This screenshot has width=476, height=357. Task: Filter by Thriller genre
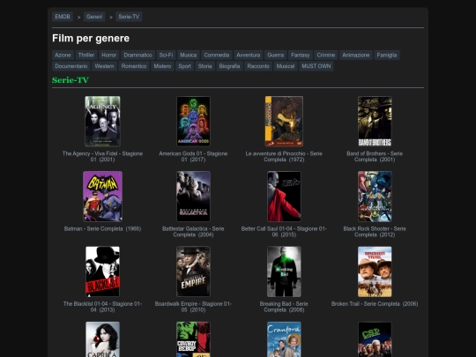86,56
